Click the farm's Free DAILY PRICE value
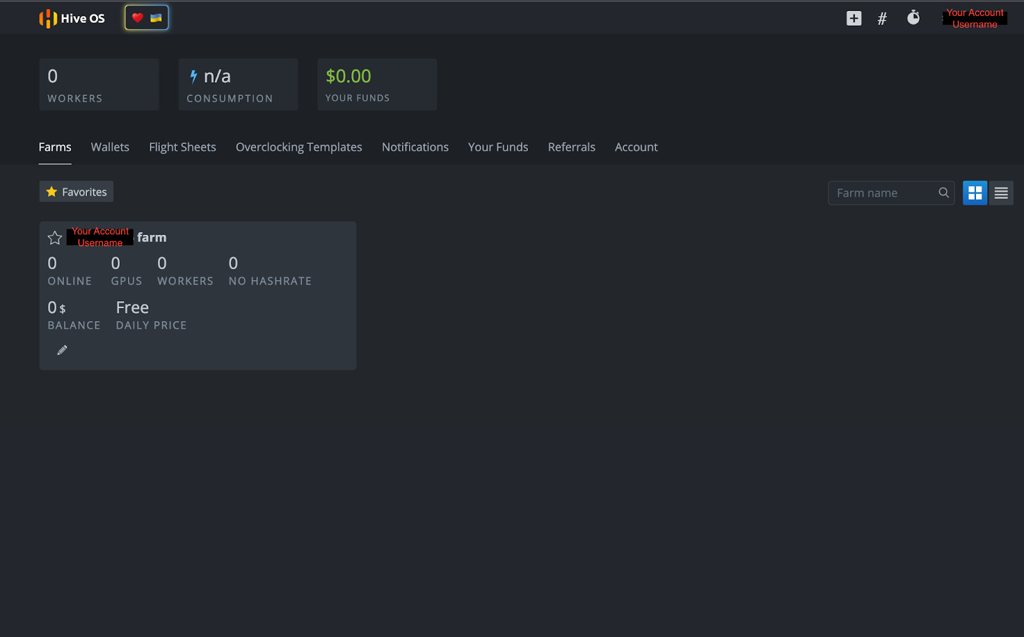1024x637 pixels. click(x=152, y=315)
